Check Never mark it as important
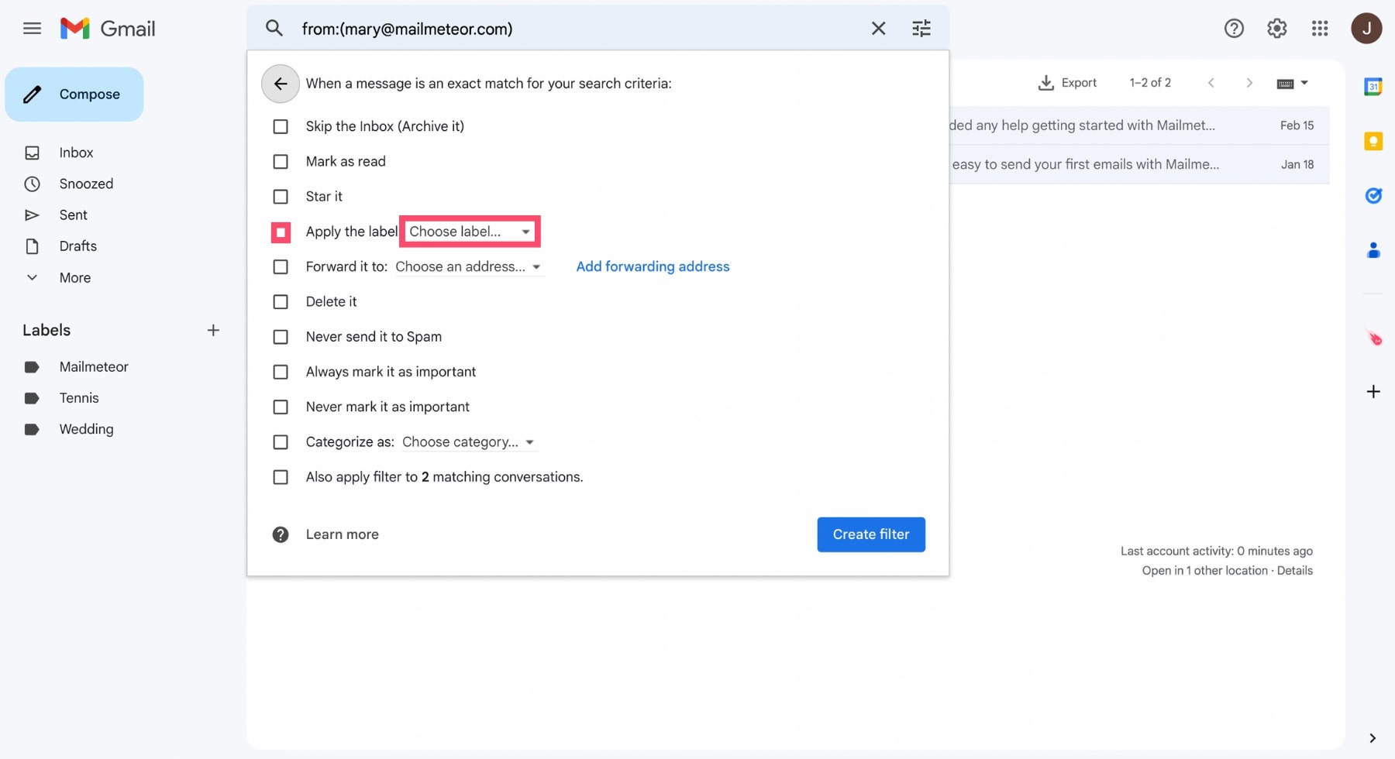The height and width of the screenshot is (759, 1395). click(x=281, y=407)
